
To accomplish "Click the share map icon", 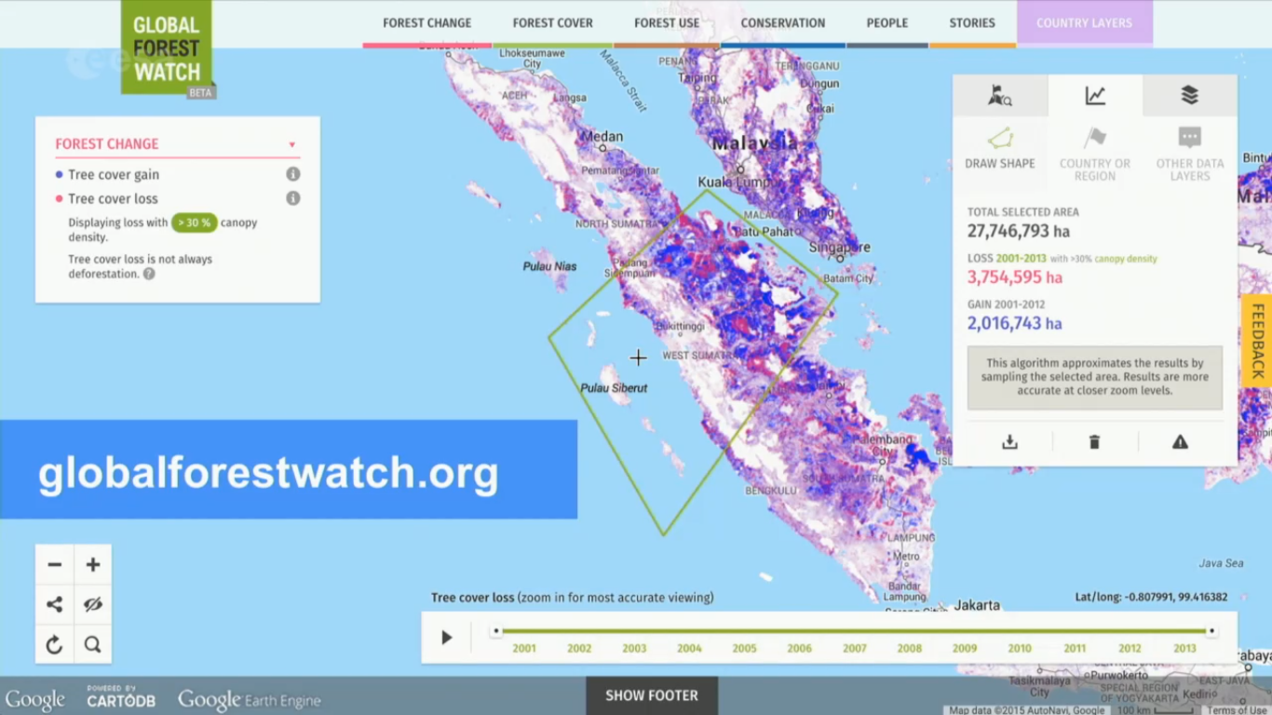I will point(55,604).
